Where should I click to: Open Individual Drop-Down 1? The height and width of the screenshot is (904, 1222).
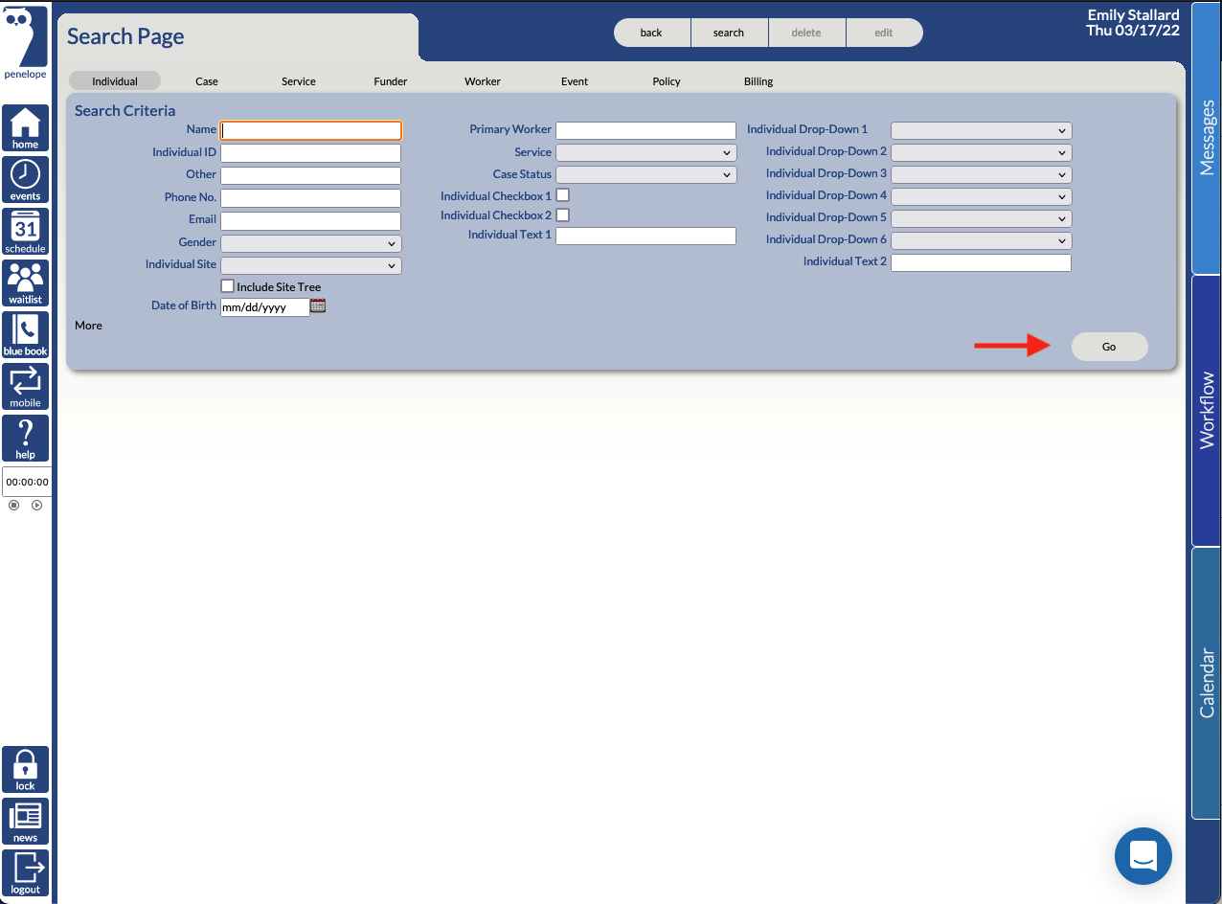(x=981, y=130)
